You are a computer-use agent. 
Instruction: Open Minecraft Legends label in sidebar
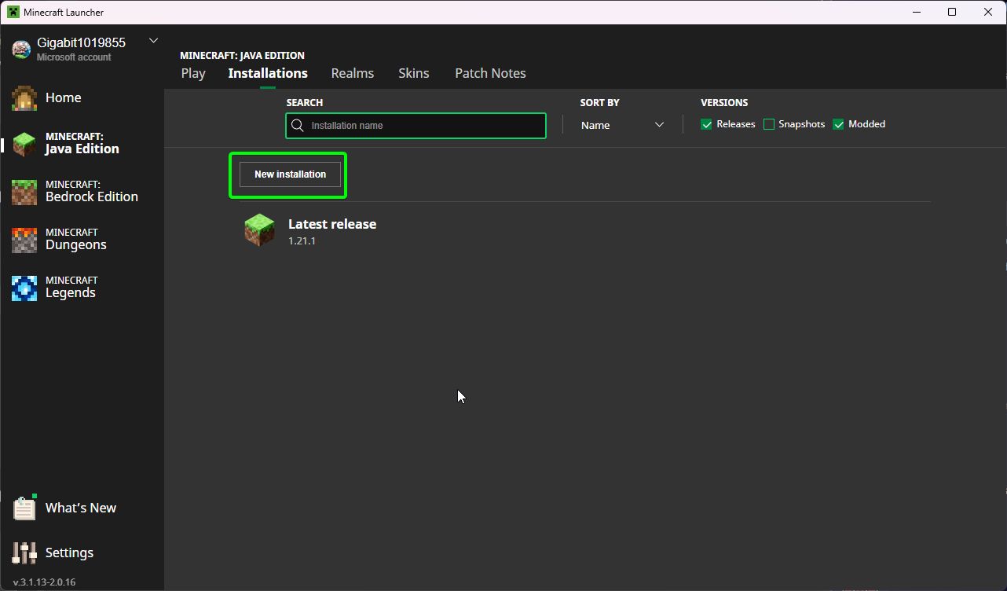click(71, 287)
